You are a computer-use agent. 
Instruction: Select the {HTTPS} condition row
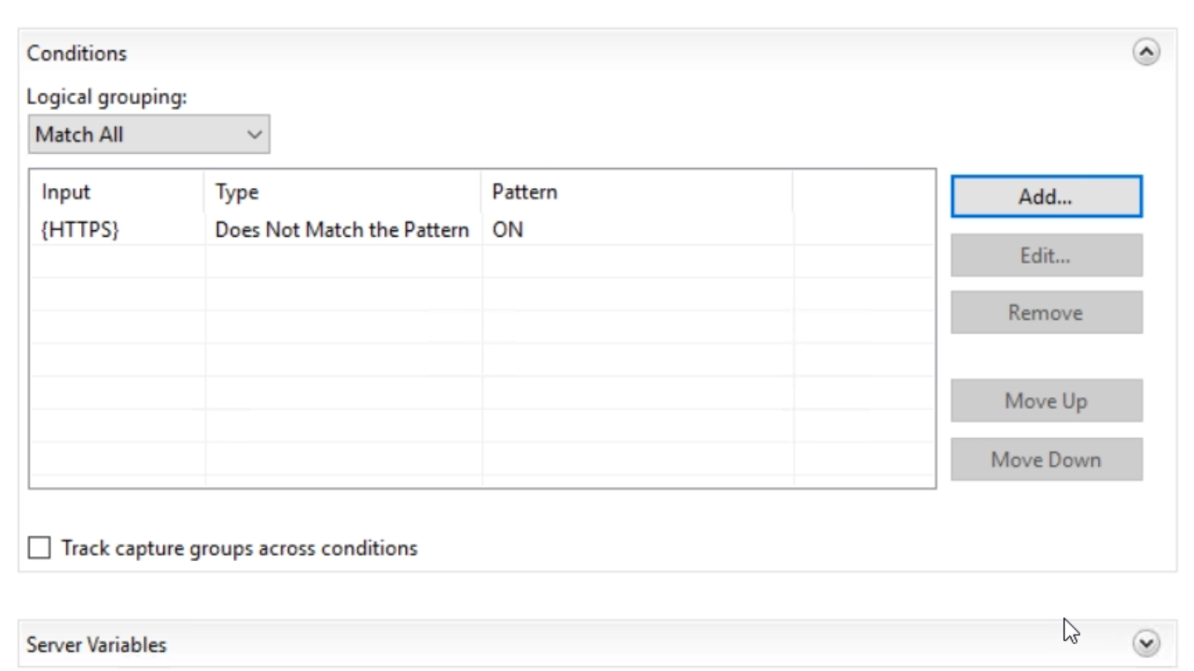(x=80, y=229)
